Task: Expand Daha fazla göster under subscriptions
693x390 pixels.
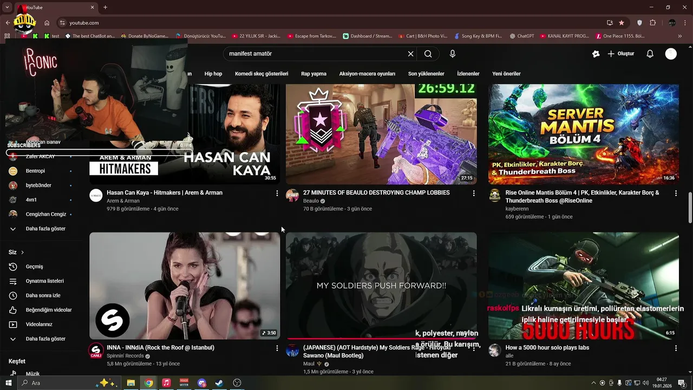Action: [x=44, y=229]
